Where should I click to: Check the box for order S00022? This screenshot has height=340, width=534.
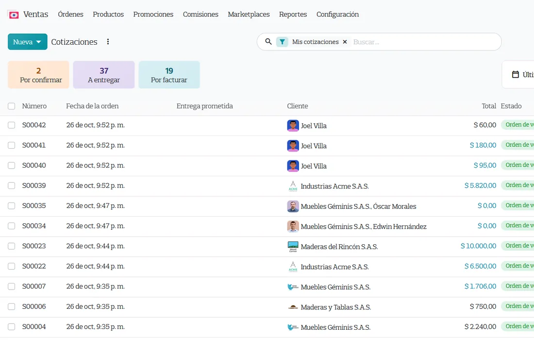point(12,266)
